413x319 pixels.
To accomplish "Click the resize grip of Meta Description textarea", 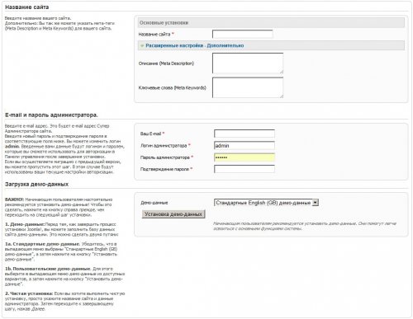I will coord(282,72).
